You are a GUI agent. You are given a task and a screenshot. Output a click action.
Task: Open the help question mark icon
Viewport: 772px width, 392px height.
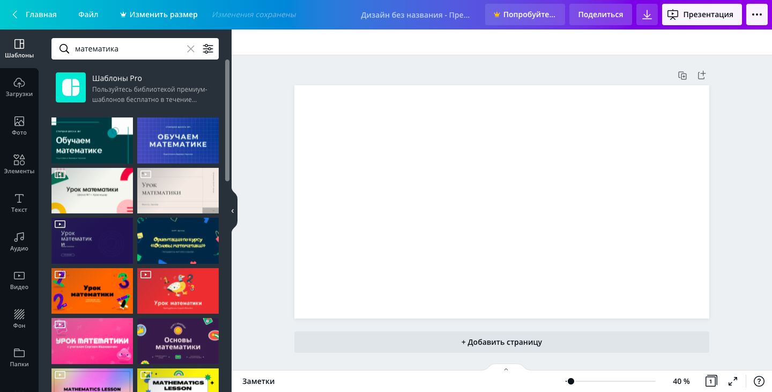(x=759, y=381)
